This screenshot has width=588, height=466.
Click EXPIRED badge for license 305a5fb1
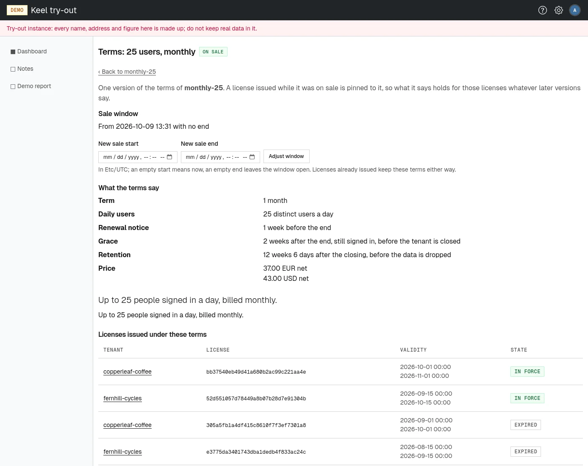[x=526, y=425]
